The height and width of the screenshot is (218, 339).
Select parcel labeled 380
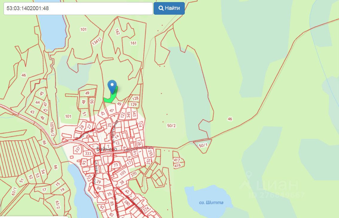pyautogui.click(x=127, y=203)
